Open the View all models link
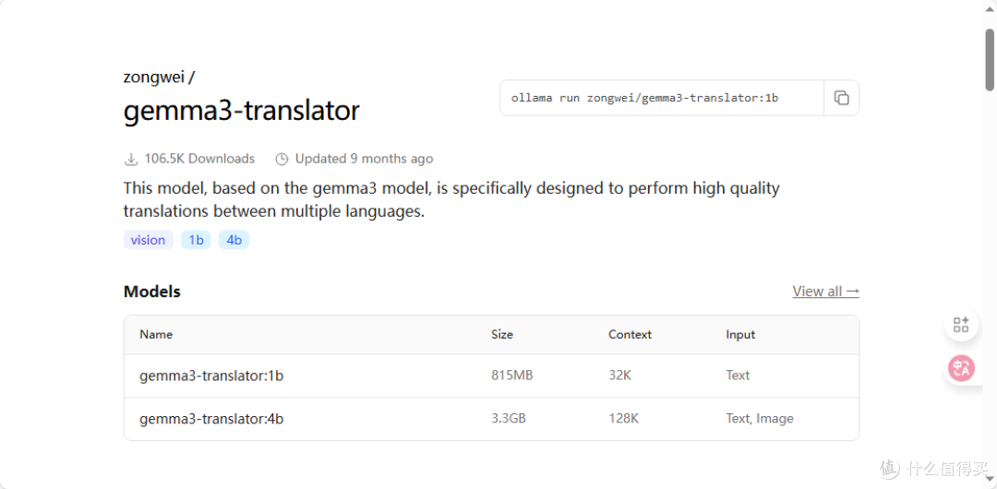 [826, 292]
